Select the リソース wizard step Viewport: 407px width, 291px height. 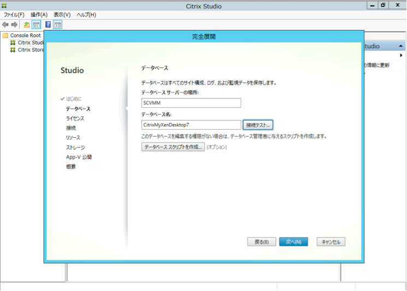[x=73, y=138]
